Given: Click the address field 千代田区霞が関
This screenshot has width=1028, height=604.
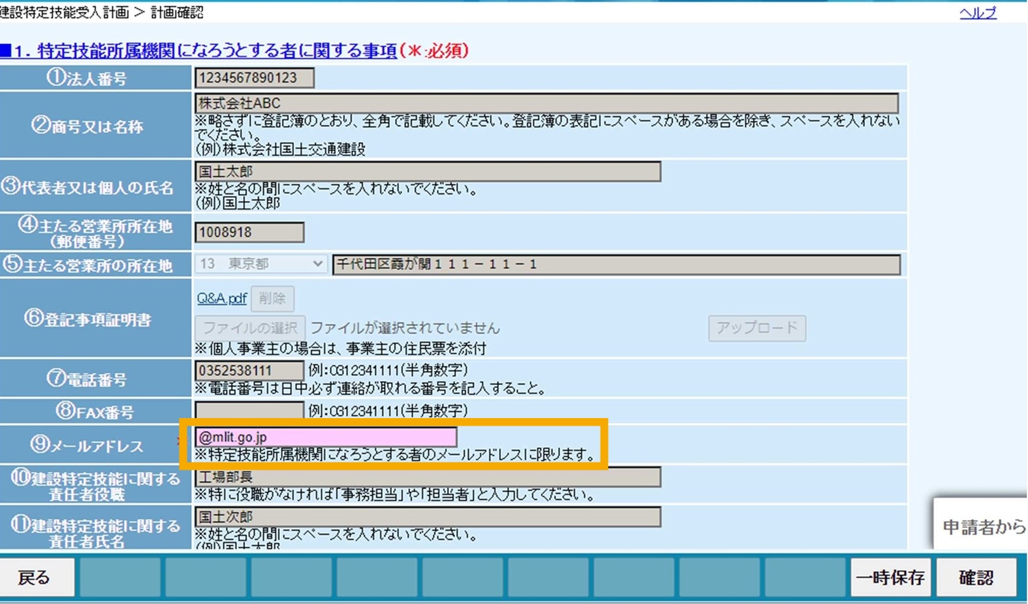Looking at the screenshot, I should pyautogui.click(x=617, y=264).
